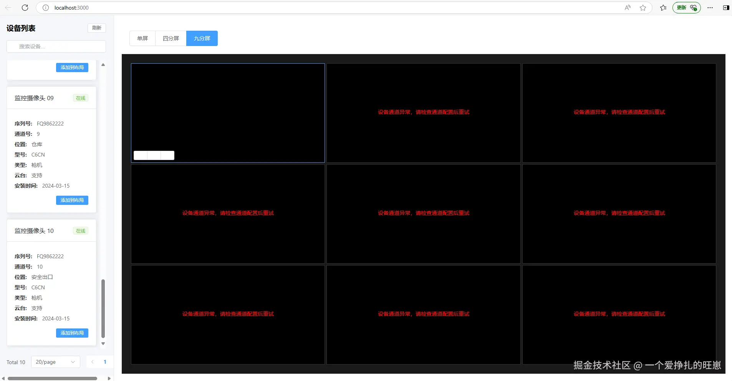Click model C6CN in 监控摄像头 09 card
Screen dimensions: 732x381
pyautogui.click(x=38, y=155)
